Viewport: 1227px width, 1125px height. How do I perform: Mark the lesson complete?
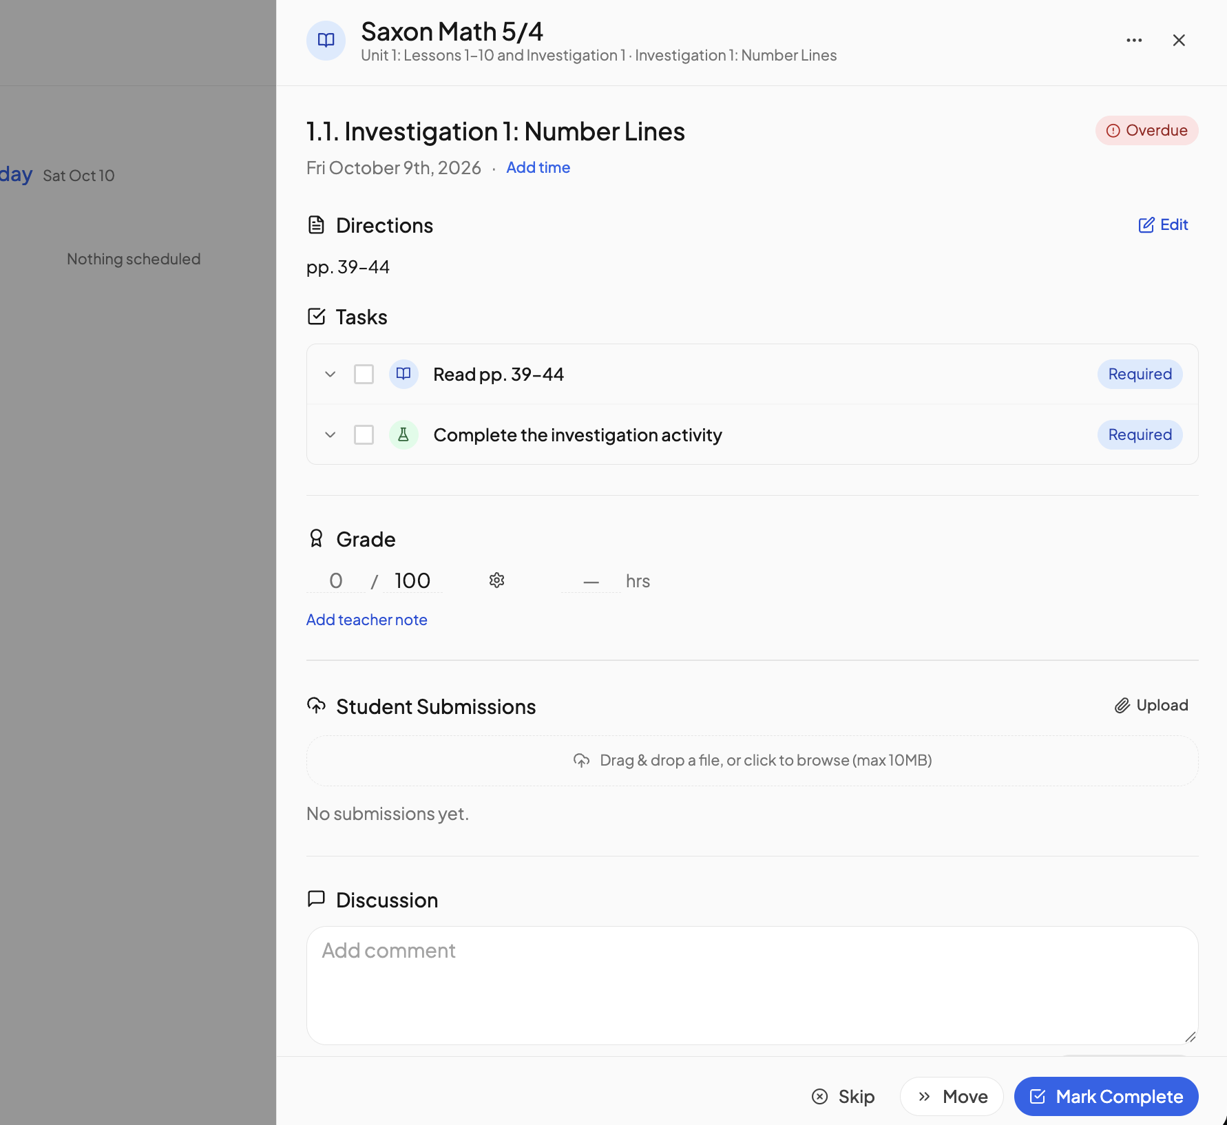pos(1107,1096)
